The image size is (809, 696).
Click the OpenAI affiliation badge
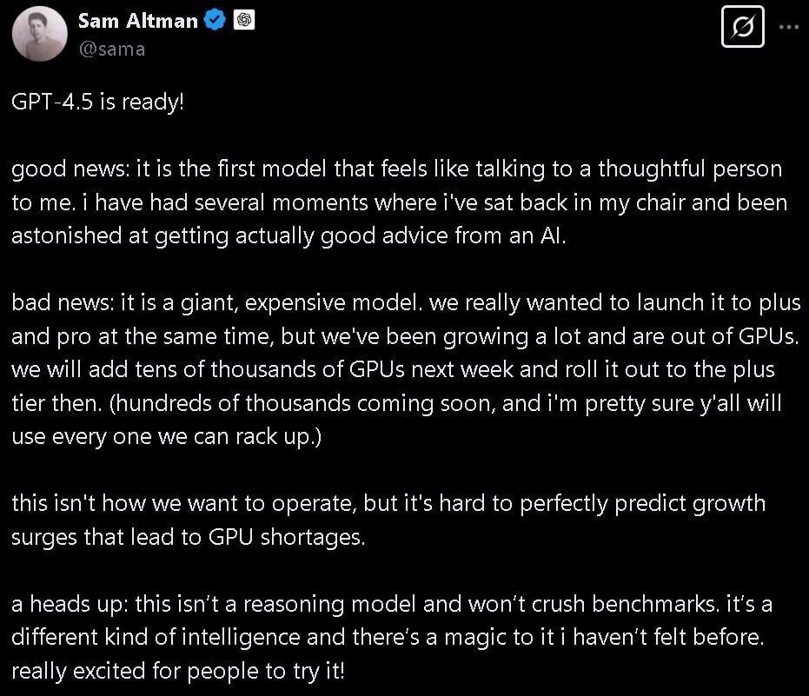pos(244,19)
